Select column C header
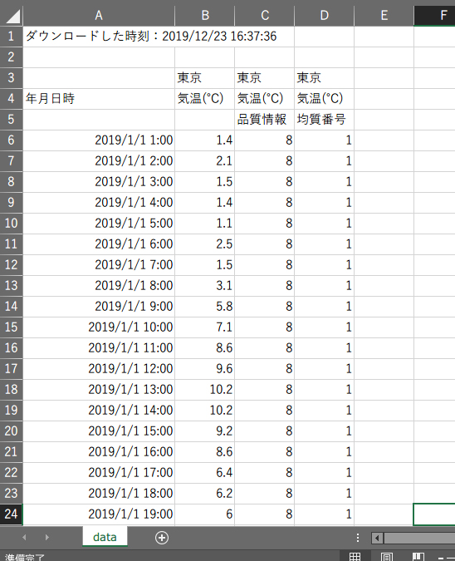Viewport: 455px width, 561px height. tap(265, 16)
